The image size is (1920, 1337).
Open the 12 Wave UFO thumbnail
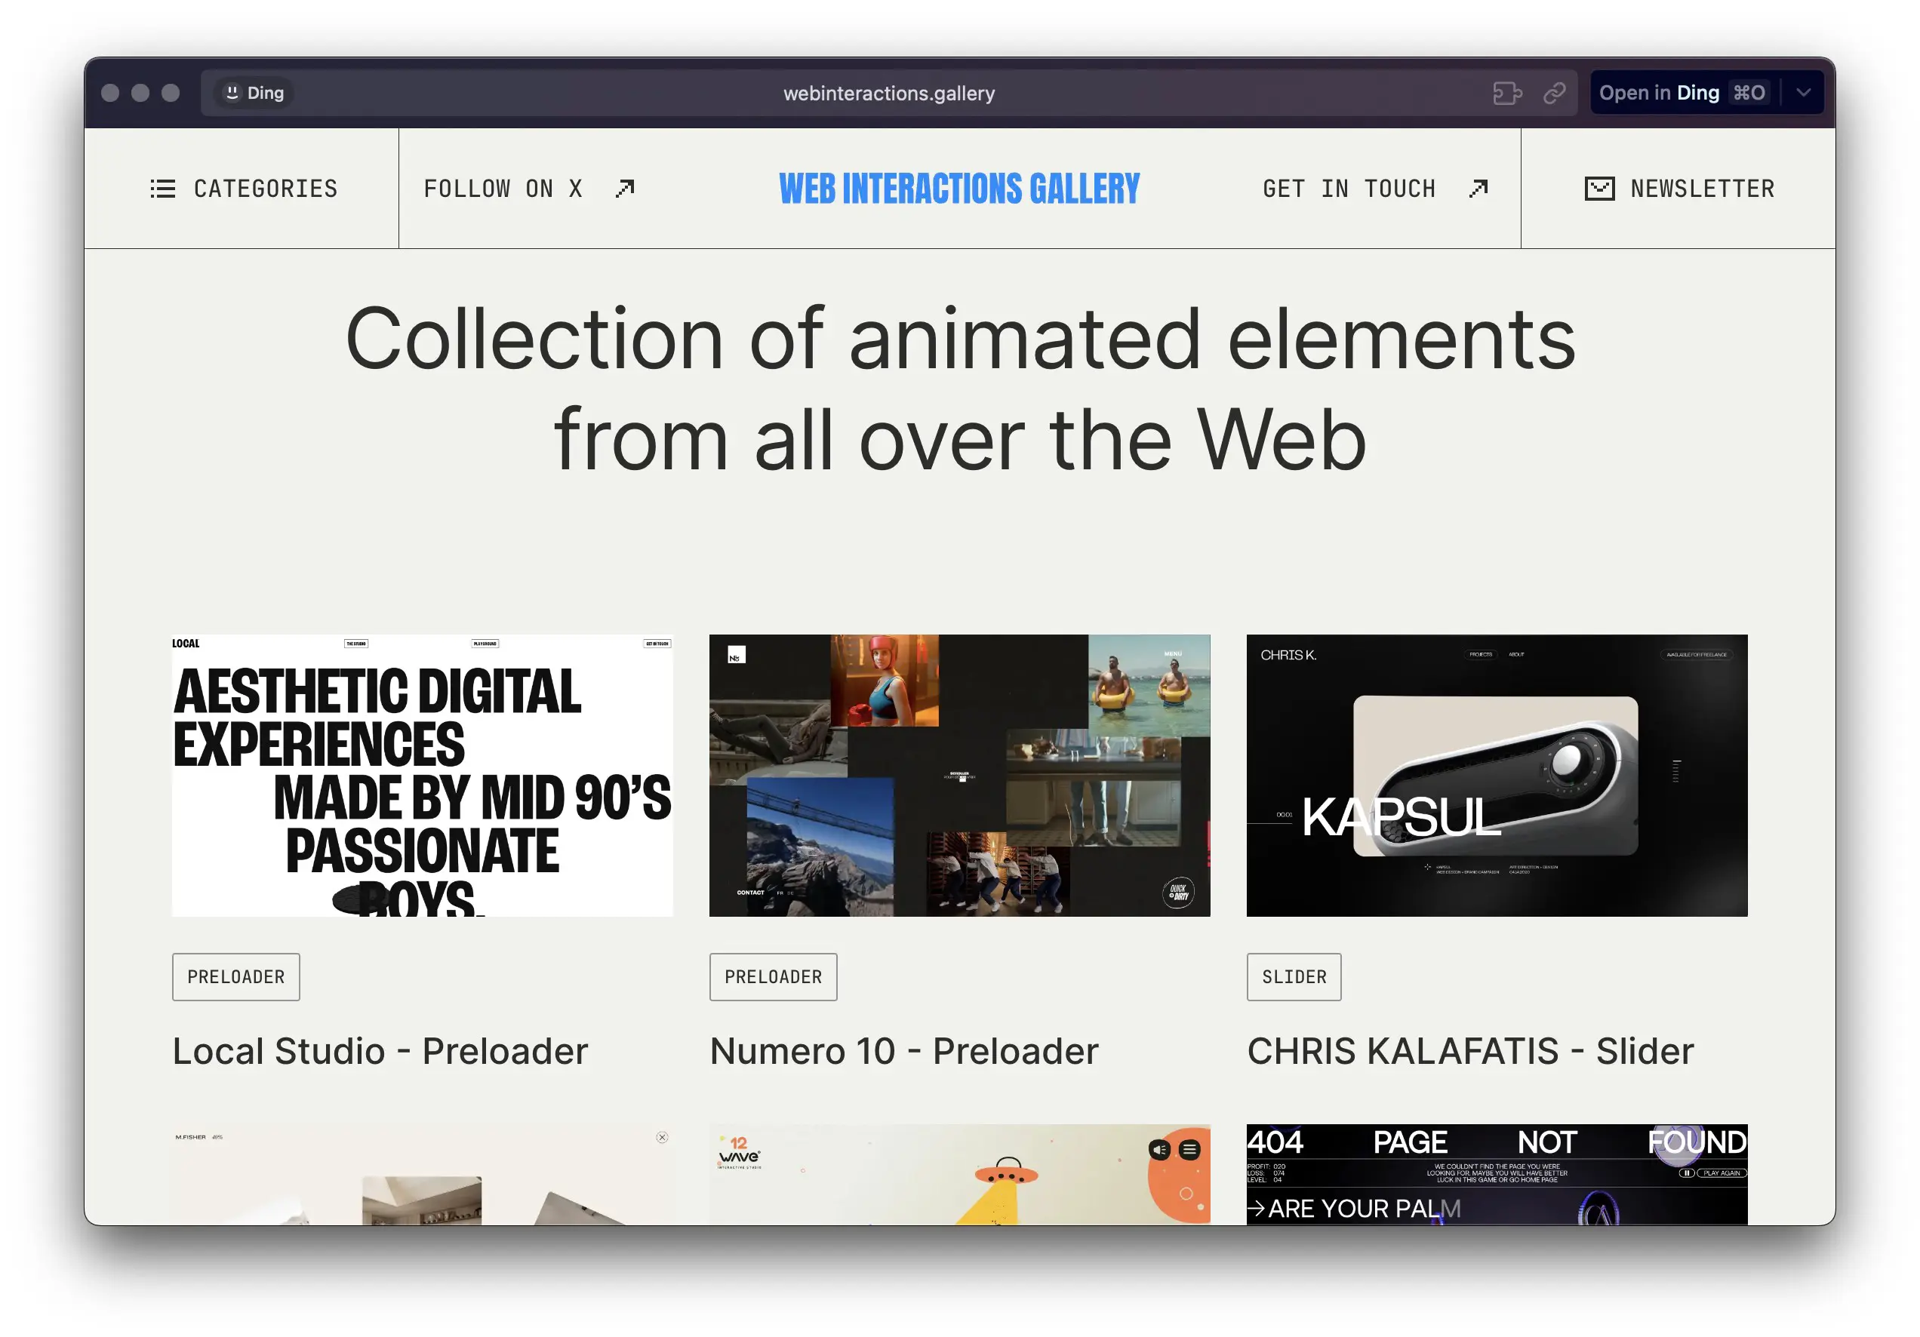(959, 1175)
